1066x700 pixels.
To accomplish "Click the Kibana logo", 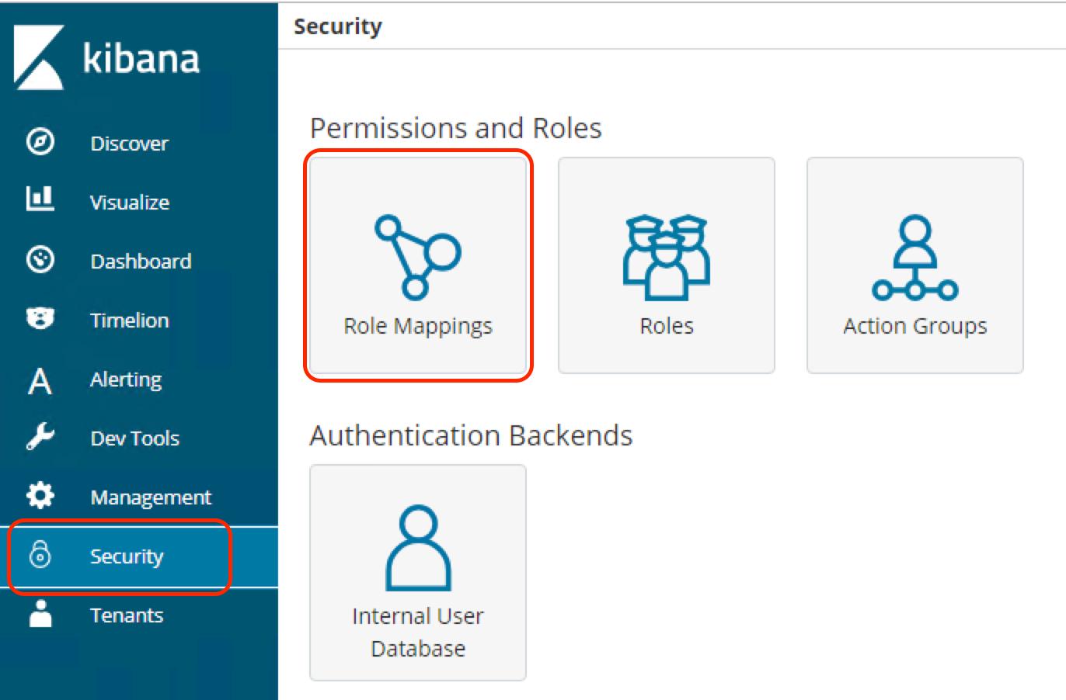I will click(x=107, y=57).
